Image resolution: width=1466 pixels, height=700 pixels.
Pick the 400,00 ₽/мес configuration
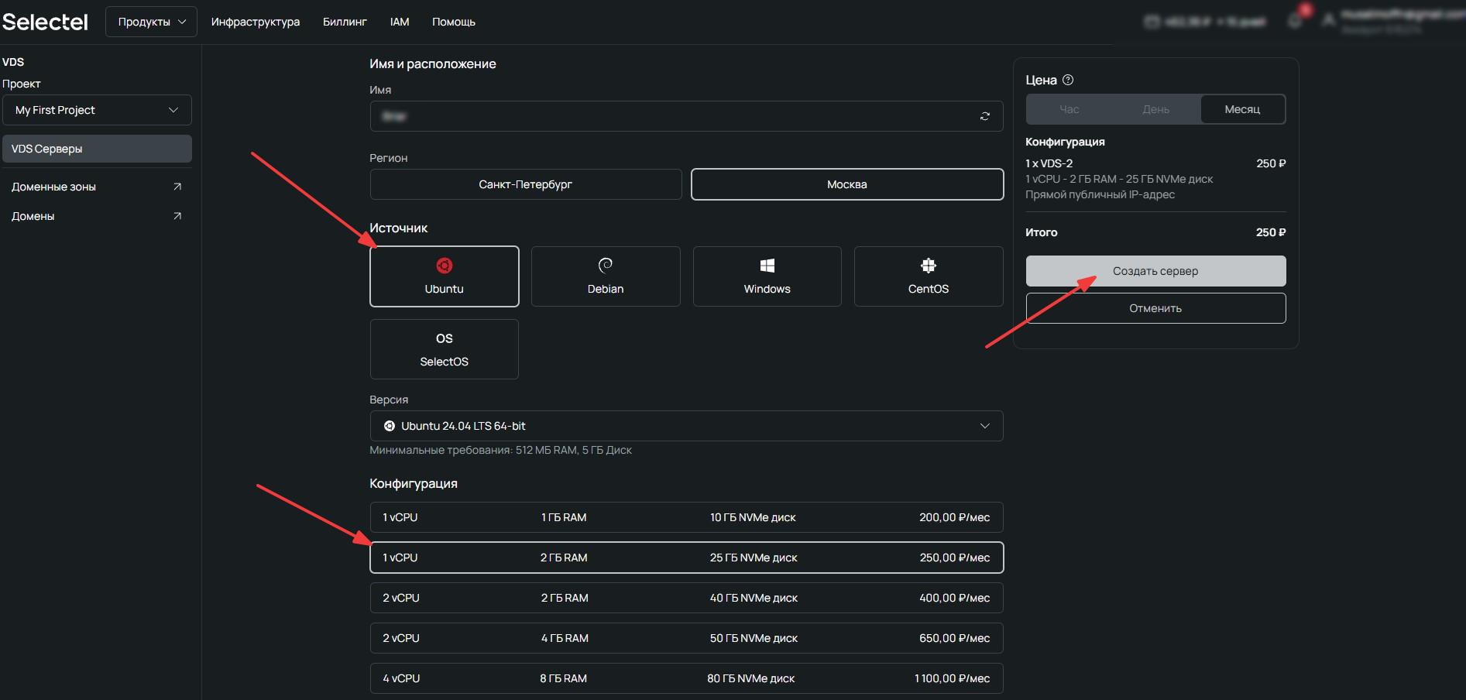tap(687, 598)
